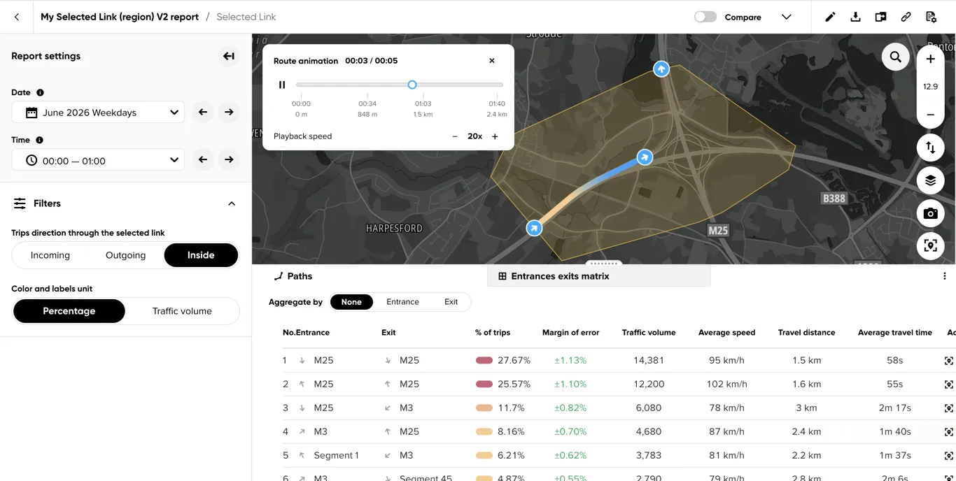The width and height of the screenshot is (956, 481).
Task: Expand the Compare options chevron
Action: (786, 17)
